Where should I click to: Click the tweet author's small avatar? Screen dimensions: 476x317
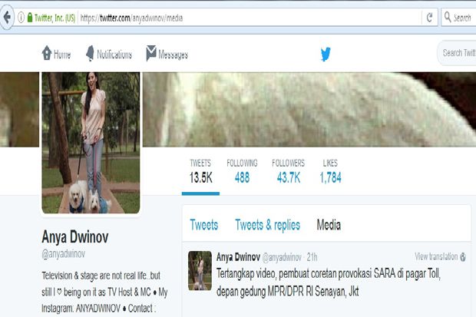[200, 270]
